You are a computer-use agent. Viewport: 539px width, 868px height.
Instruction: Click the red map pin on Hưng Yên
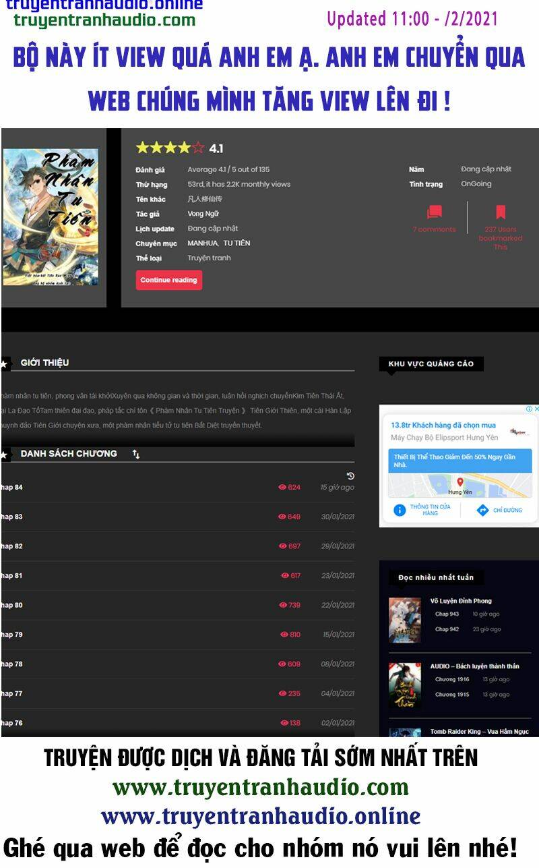[x=460, y=482]
